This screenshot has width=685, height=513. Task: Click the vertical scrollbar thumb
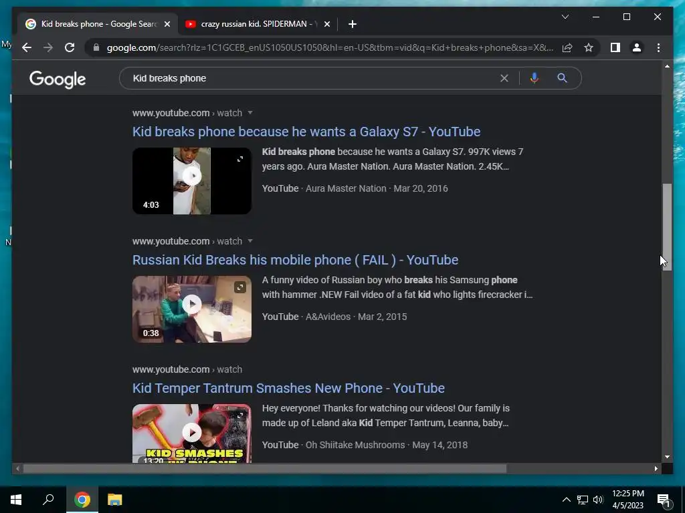(667, 227)
